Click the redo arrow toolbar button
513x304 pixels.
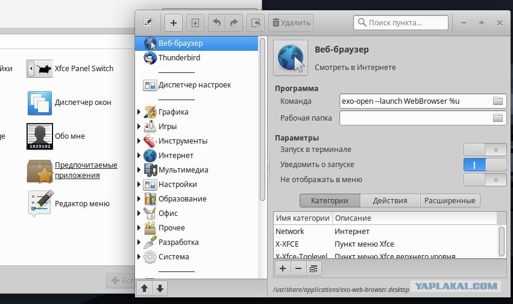234,23
